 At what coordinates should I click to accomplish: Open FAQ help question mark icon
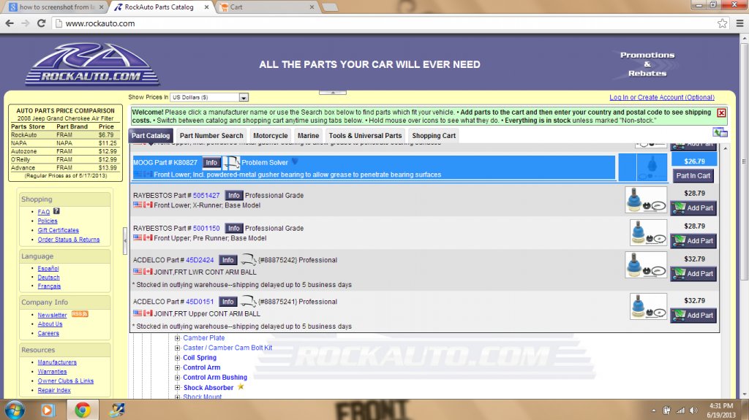[x=56, y=211]
